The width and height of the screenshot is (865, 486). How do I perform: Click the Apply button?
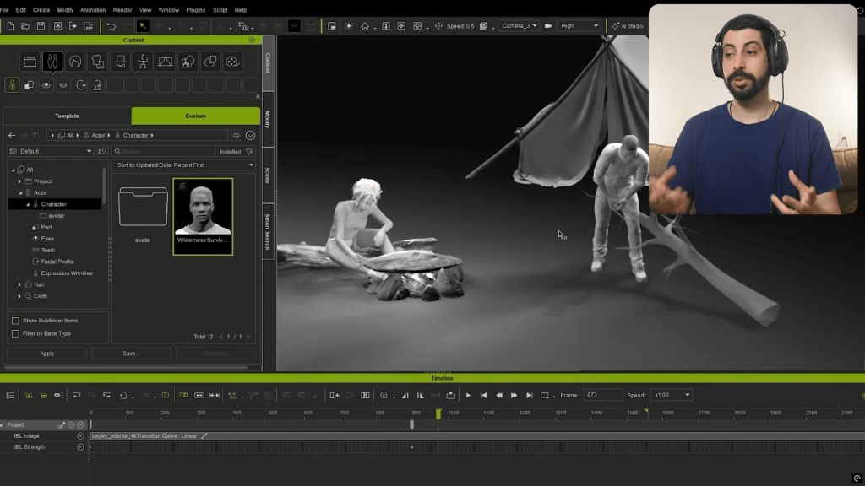(x=47, y=354)
